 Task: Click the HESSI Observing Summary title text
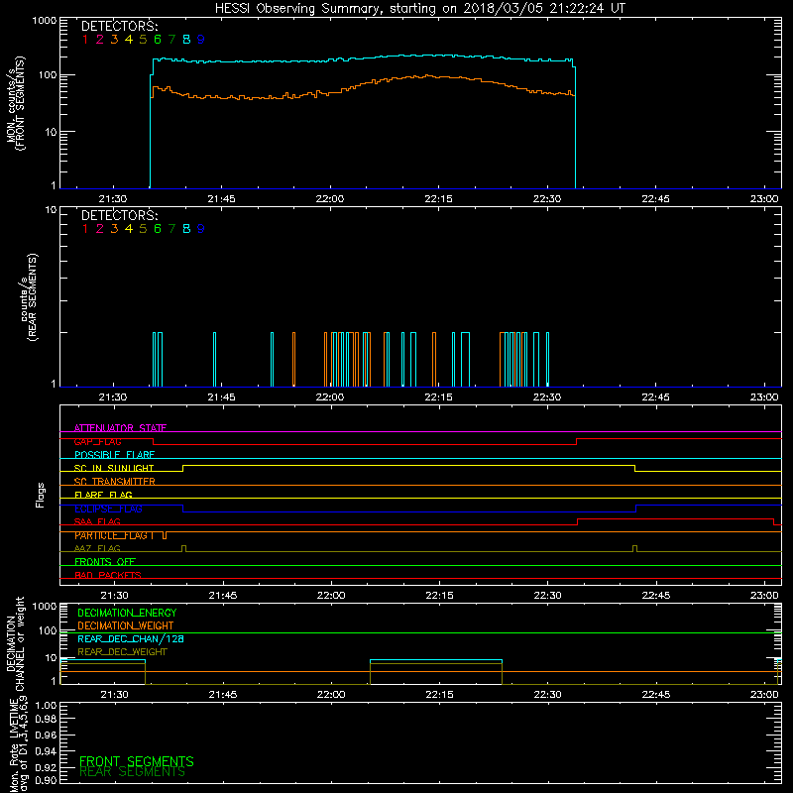click(x=420, y=9)
